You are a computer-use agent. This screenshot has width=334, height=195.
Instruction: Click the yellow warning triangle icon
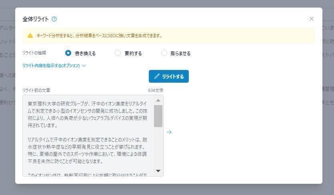30,36
